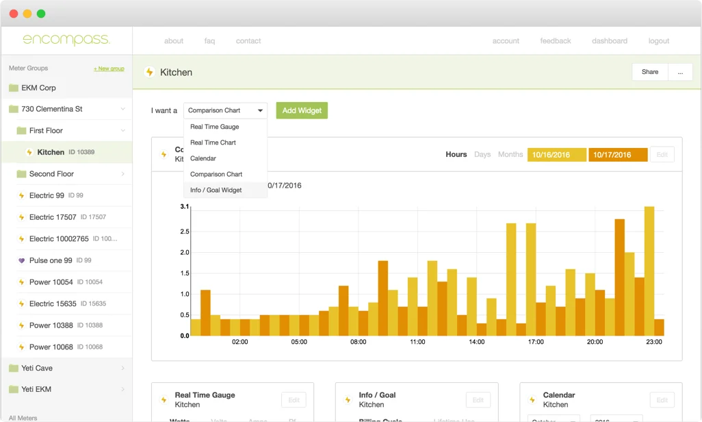
Task: Click the + New group link
Action: point(109,69)
